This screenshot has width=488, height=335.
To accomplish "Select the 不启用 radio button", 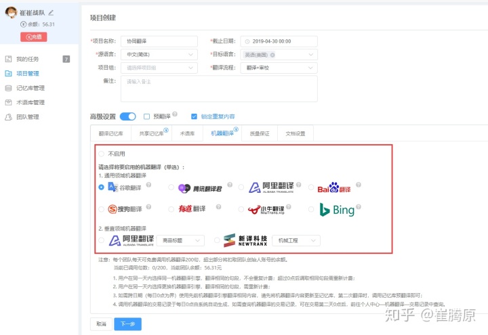I will click(101, 154).
